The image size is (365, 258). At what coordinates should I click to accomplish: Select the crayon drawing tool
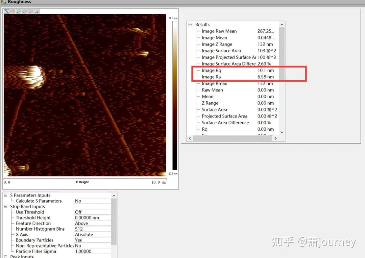coord(6,11)
